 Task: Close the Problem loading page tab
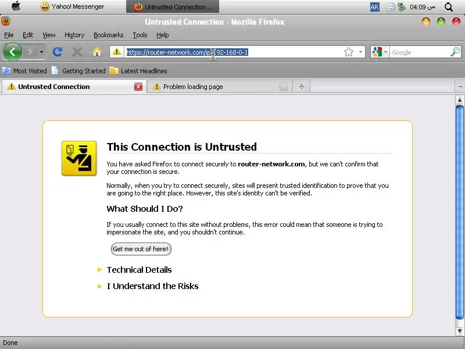[284, 87]
